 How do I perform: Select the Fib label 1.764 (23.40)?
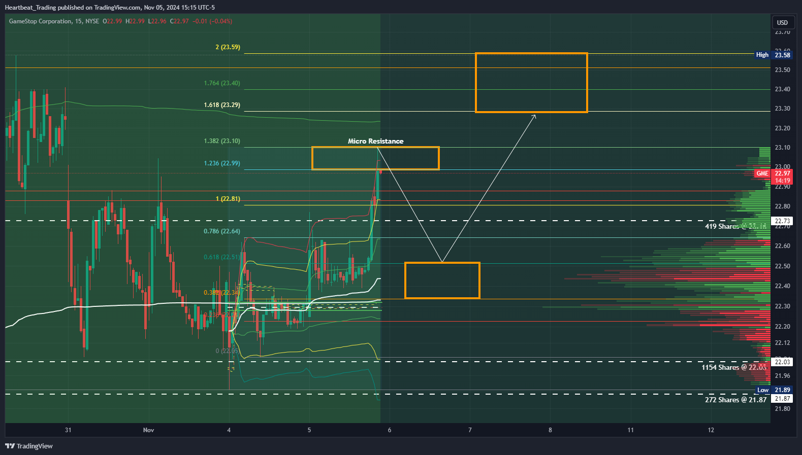tap(222, 83)
